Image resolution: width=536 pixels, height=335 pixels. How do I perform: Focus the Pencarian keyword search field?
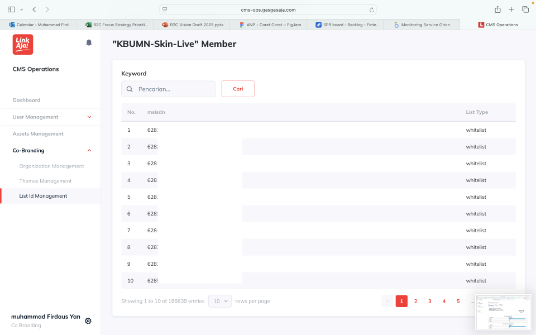(x=168, y=89)
